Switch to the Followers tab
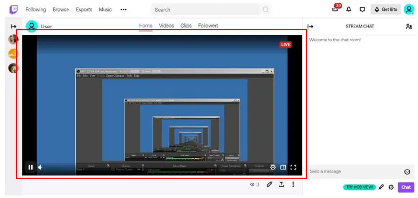This screenshot has height=198, width=418. coord(208,25)
